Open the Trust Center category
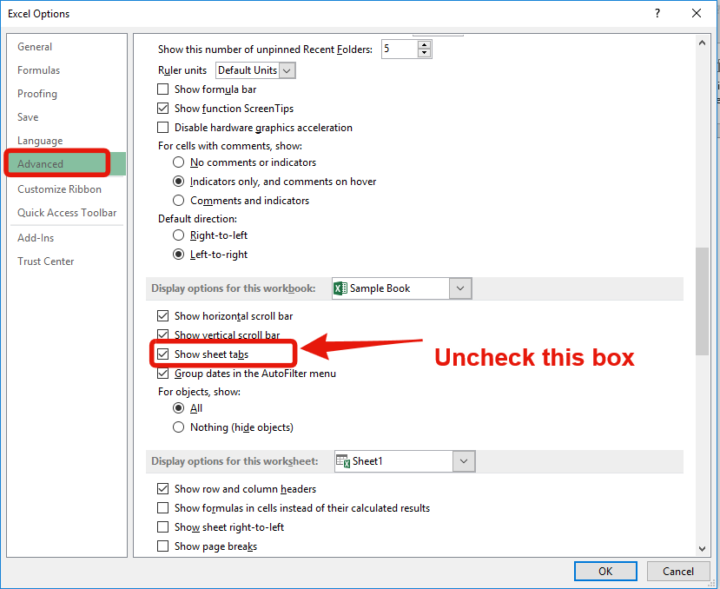Image resolution: width=720 pixels, height=589 pixels. tap(45, 261)
